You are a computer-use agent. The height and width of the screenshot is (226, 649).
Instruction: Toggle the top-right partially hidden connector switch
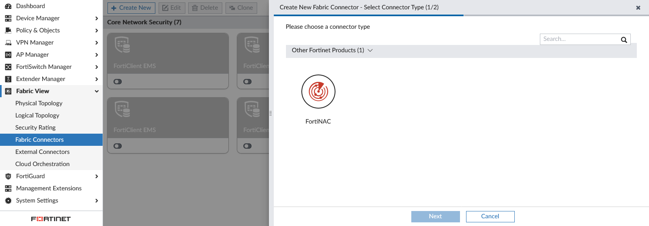[x=247, y=82]
